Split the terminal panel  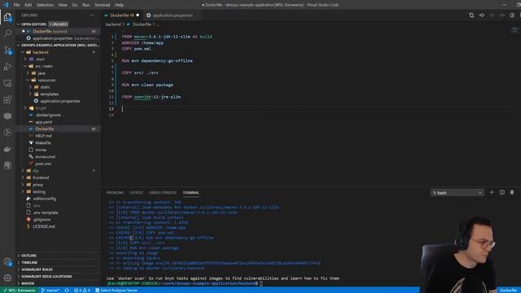(502, 192)
